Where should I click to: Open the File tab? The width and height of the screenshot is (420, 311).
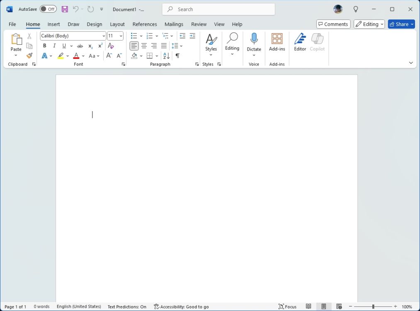12,24
